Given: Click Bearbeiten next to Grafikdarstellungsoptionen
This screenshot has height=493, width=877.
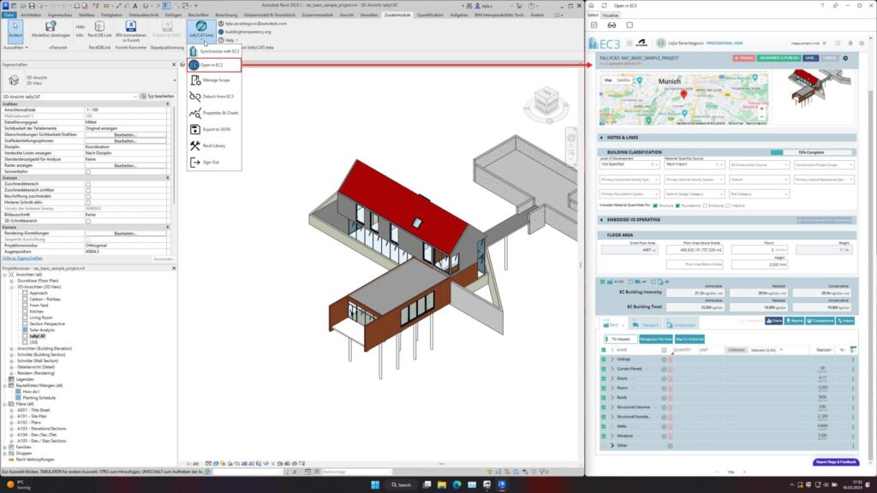Looking at the screenshot, I should point(125,141).
